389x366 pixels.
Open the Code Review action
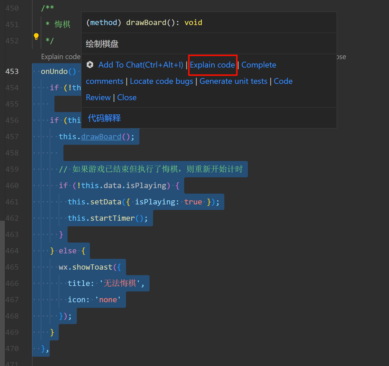click(x=283, y=81)
